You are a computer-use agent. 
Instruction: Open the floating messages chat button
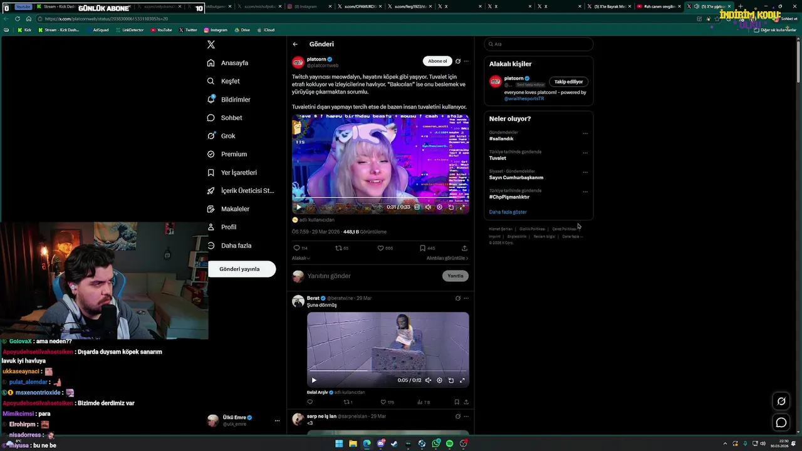pos(781,423)
